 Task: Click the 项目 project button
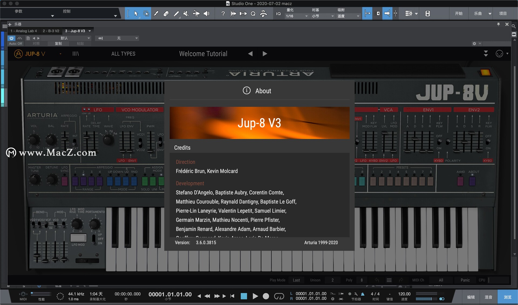click(503, 14)
